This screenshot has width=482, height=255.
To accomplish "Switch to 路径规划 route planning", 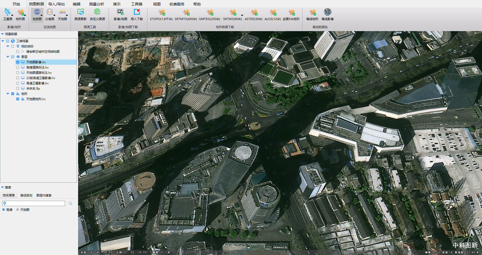I will click(26, 195).
